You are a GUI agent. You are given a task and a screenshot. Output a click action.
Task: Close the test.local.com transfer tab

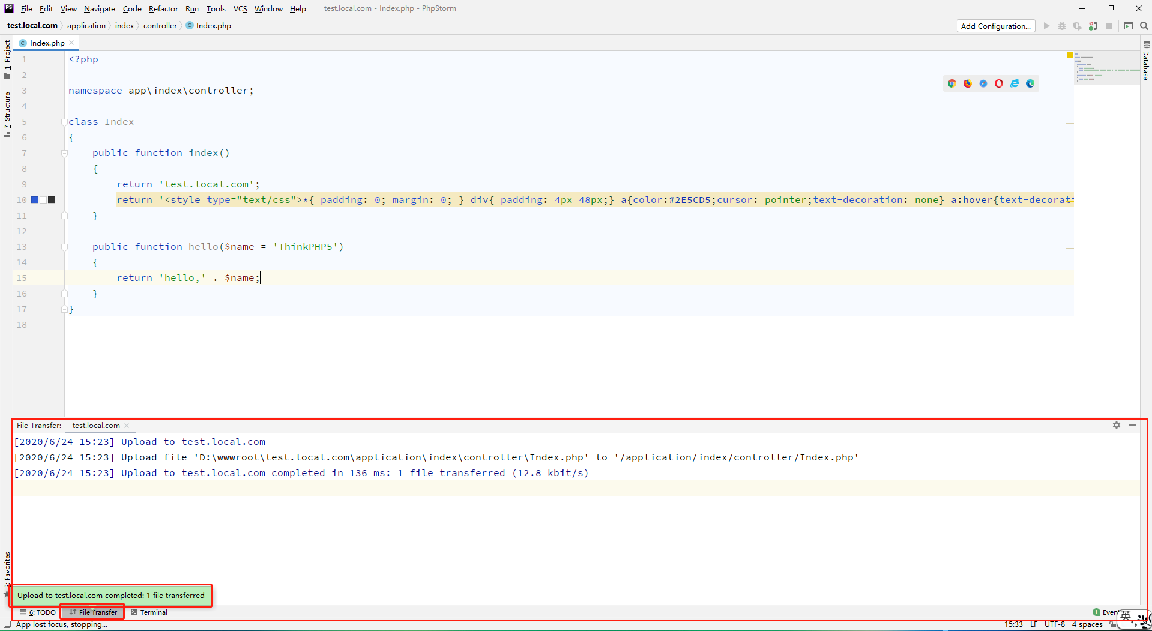[127, 426]
